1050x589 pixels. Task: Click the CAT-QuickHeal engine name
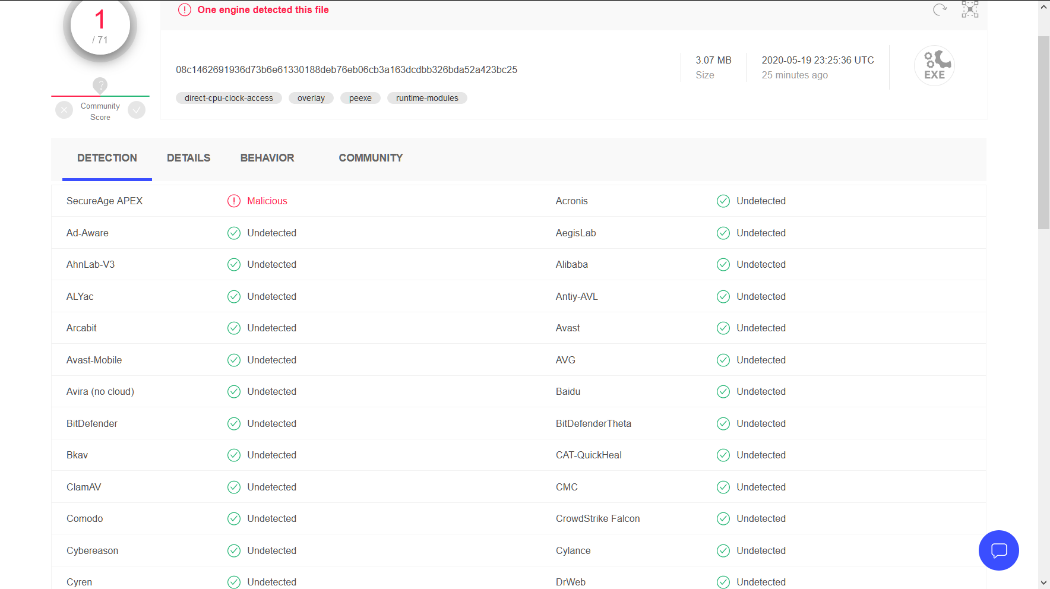coord(589,455)
